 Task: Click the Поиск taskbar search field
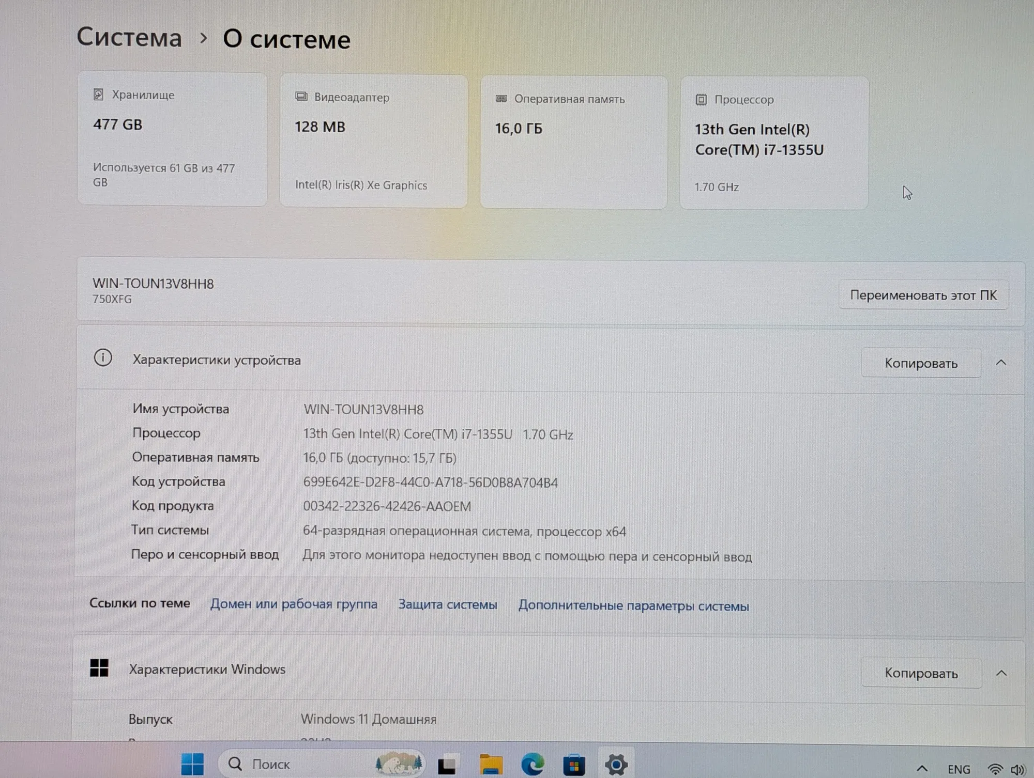[x=321, y=763]
